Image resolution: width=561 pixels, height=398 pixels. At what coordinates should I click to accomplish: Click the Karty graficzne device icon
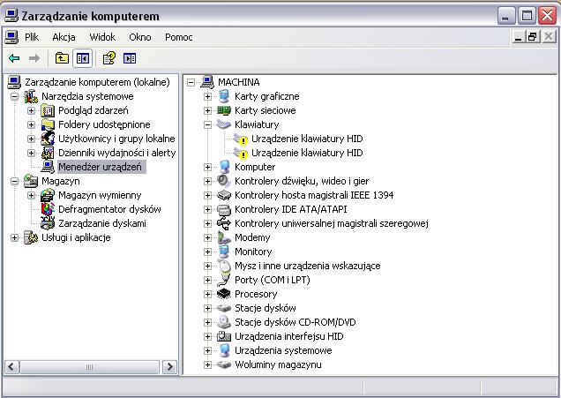tap(224, 96)
